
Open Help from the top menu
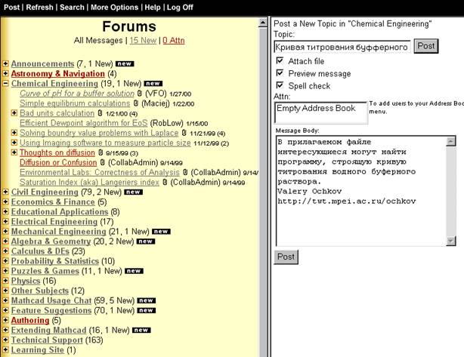coord(153,8)
